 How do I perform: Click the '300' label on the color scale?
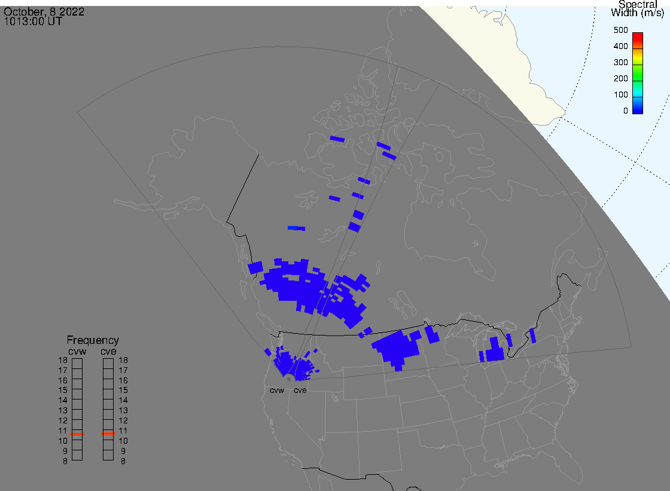tap(620, 62)
